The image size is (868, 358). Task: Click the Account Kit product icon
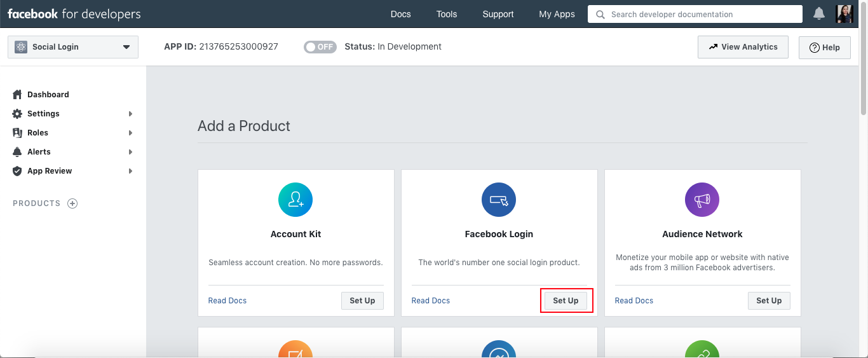[295, 200]
